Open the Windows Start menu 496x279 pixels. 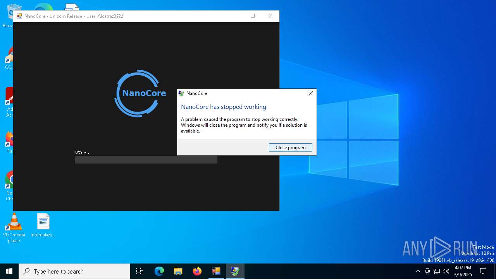point(9,271)
